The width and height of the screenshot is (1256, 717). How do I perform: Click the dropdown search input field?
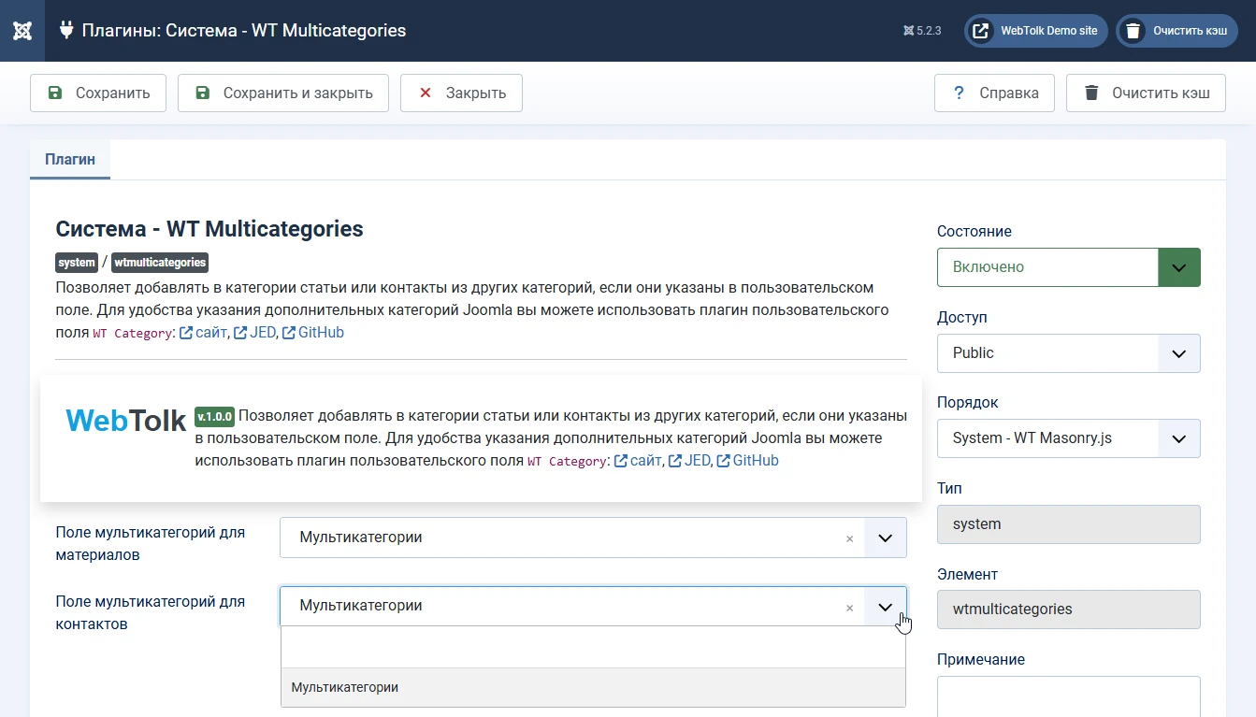593,647
